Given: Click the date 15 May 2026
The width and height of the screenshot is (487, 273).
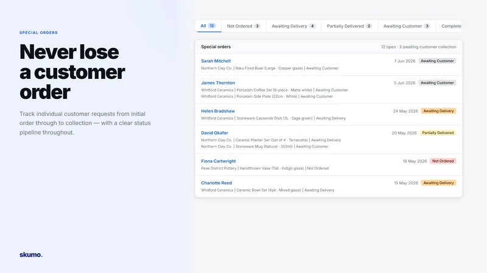Looking at the screenshot, I should (x=406, y=183).
